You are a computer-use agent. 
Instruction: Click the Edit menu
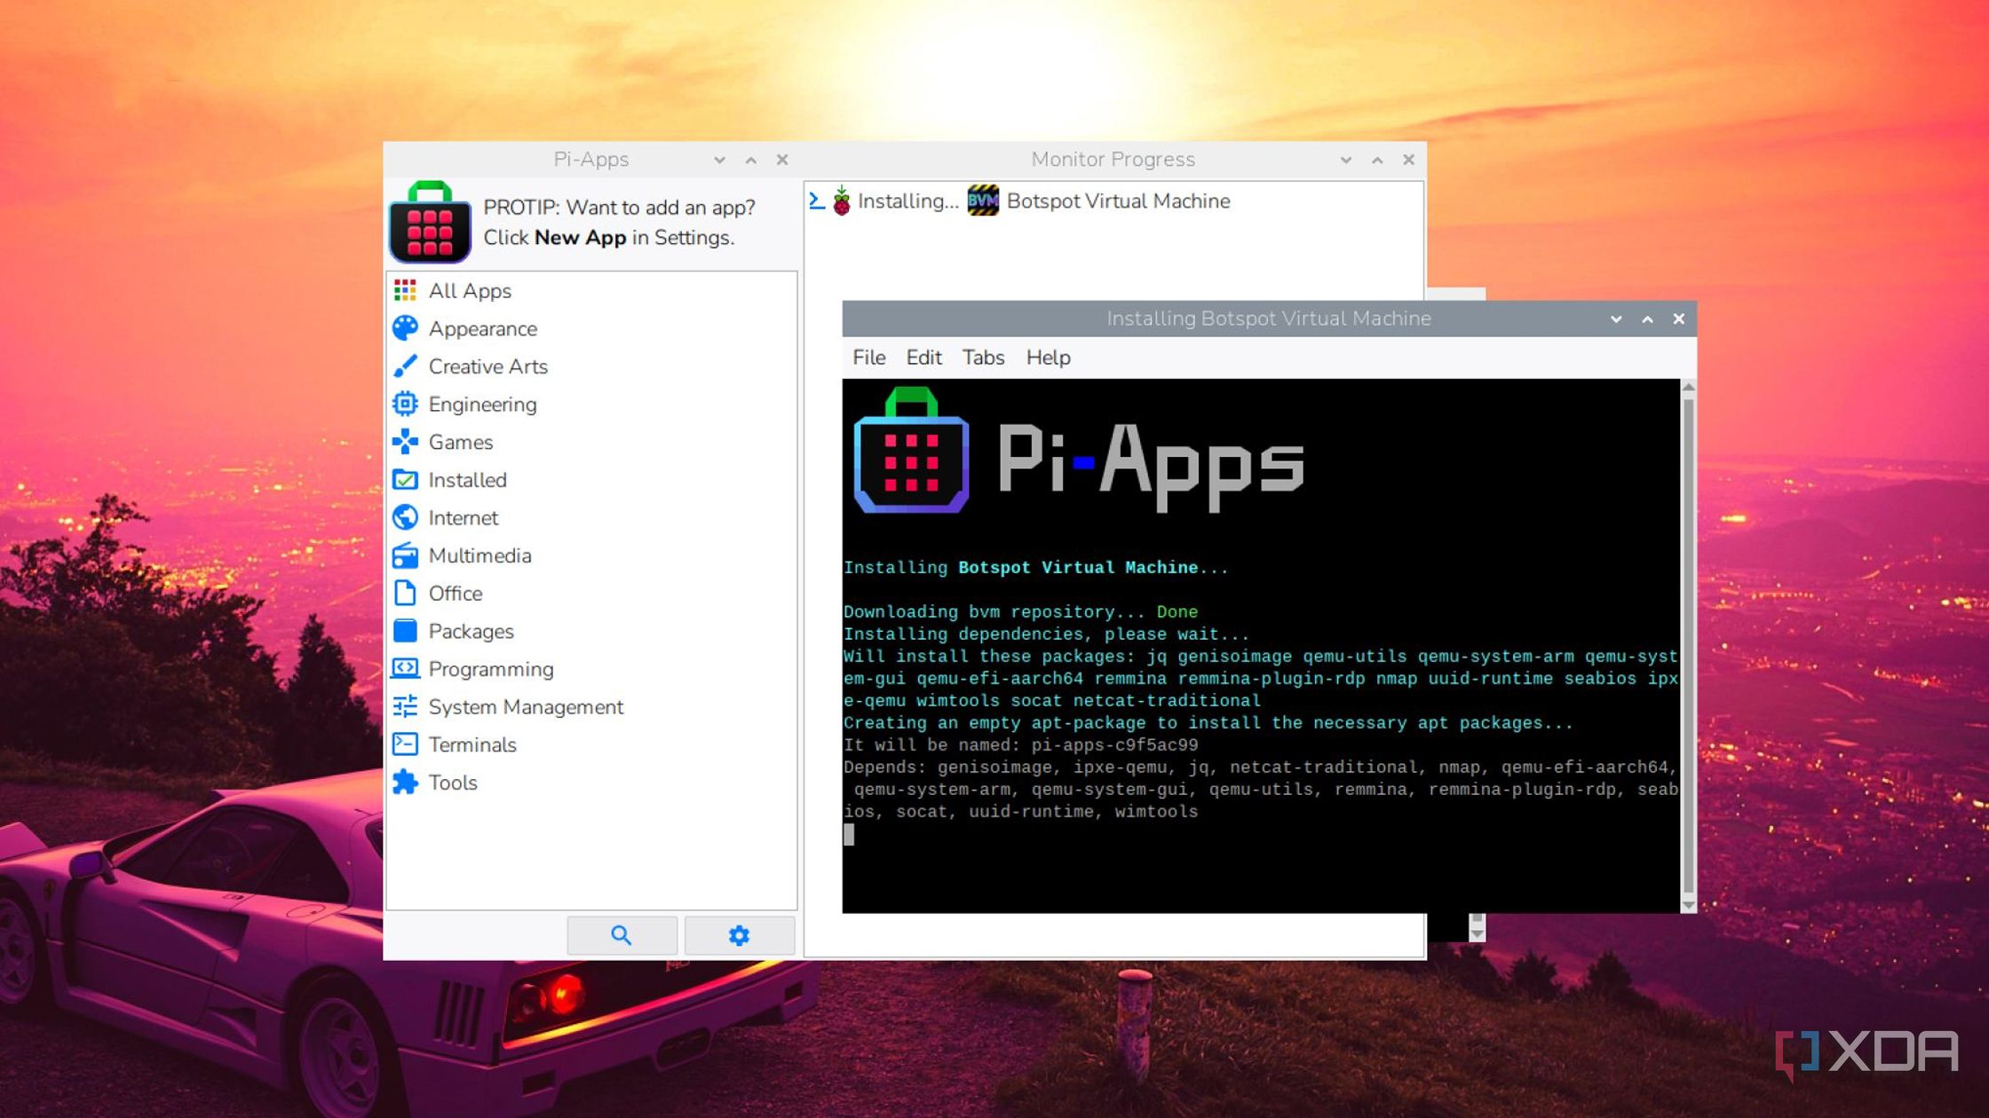coord(923,358)
